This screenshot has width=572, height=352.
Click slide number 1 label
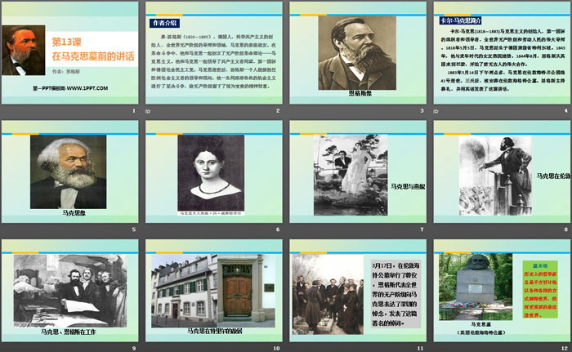[134, 110]
